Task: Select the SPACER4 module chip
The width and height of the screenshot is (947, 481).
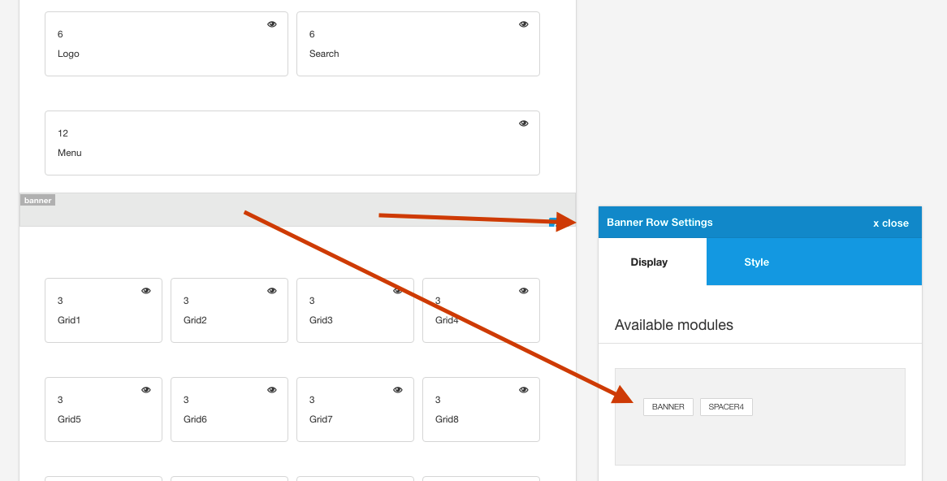Action: (726, 407)
